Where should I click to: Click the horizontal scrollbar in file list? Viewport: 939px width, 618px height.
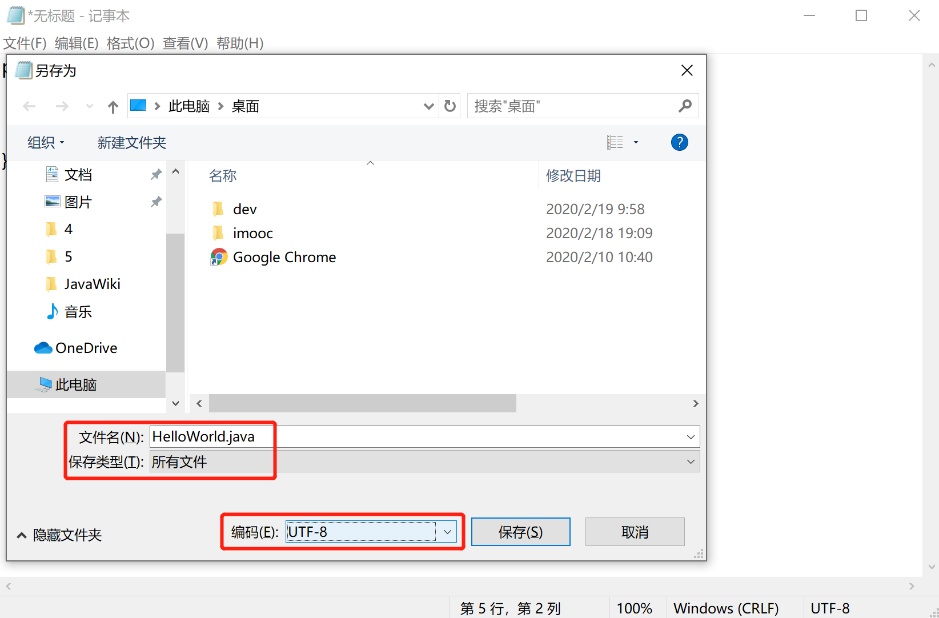coord(363,403)
